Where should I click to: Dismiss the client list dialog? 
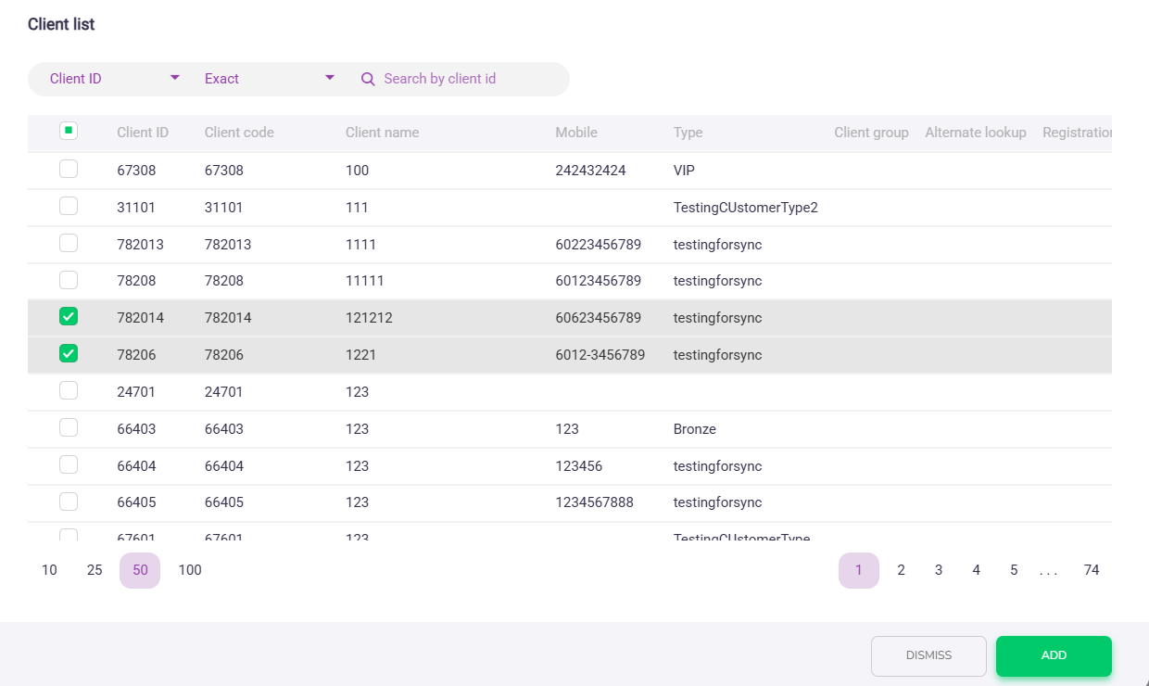(x=928, y=655)
